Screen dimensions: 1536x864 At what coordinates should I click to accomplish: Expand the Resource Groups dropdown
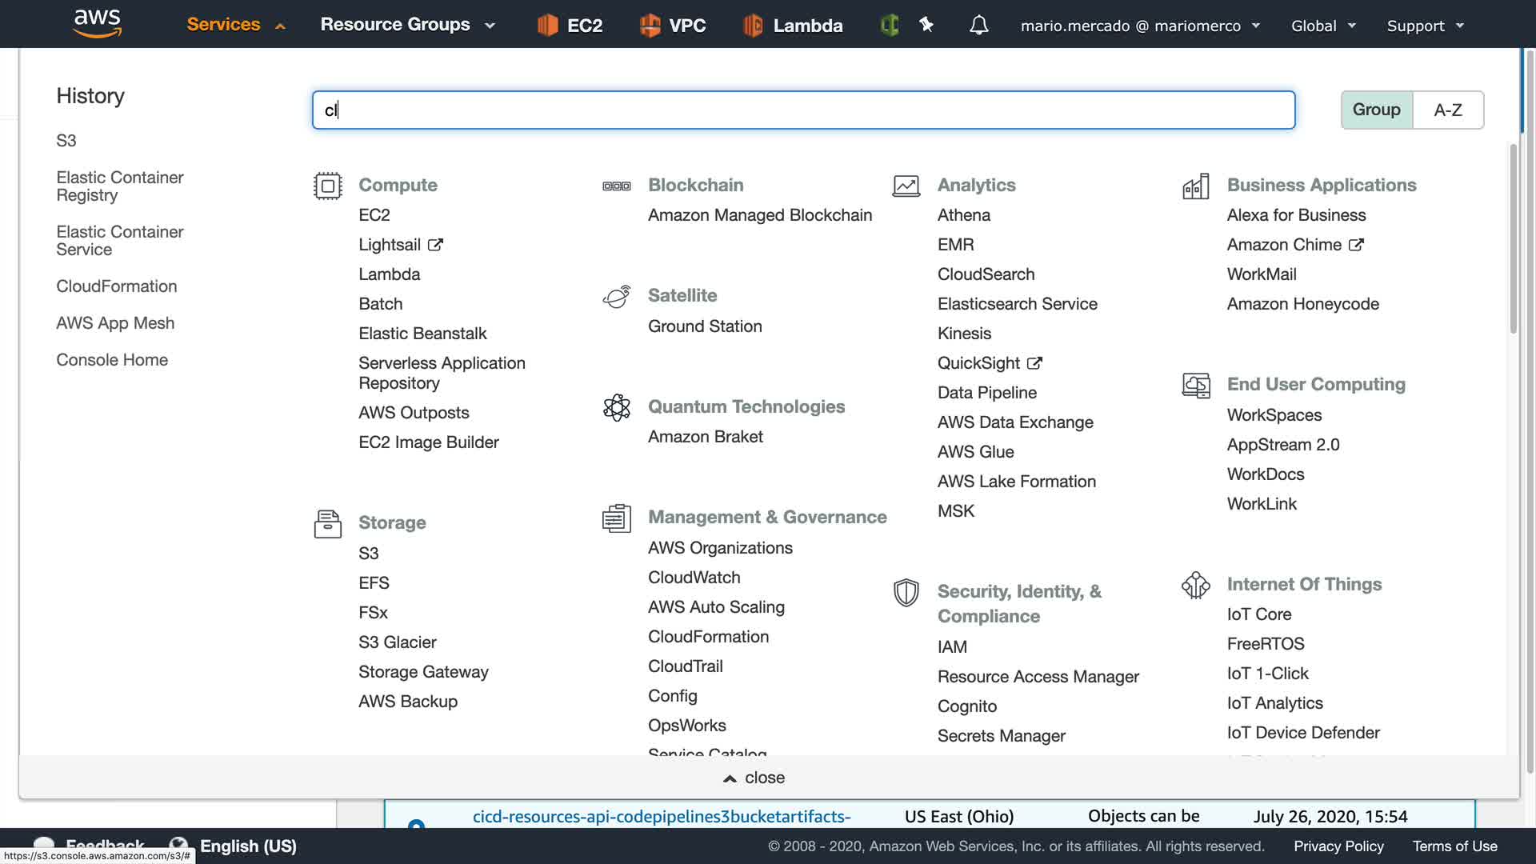pos(407,25)
